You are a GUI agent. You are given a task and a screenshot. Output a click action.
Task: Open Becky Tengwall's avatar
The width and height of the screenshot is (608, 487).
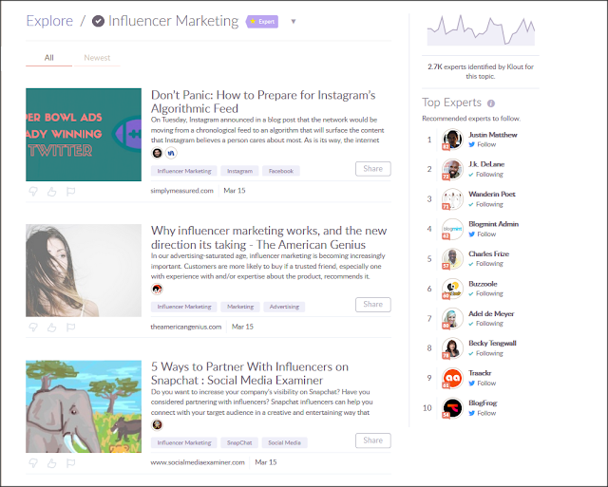pyautogui.click(x=452, y=347)
